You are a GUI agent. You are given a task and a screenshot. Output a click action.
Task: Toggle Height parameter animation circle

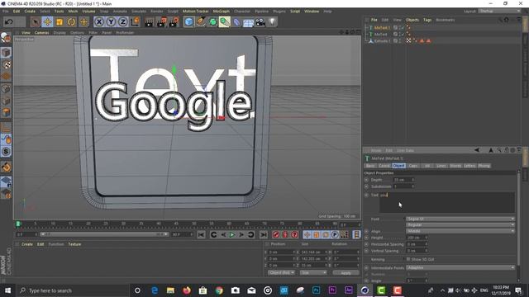pos(366,238)
